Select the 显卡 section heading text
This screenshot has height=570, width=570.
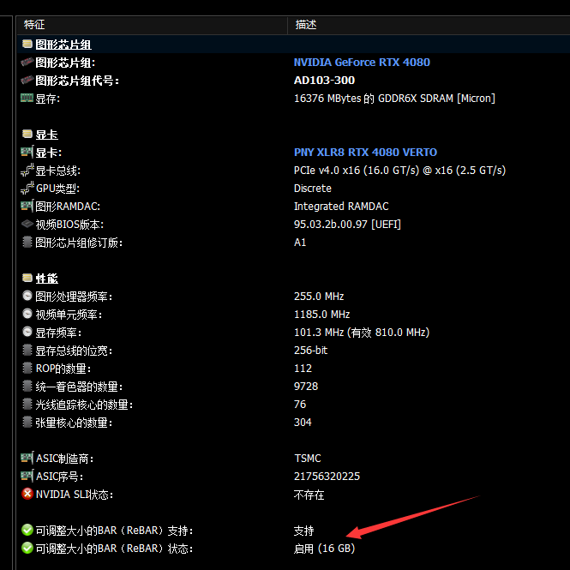[46, 135]
